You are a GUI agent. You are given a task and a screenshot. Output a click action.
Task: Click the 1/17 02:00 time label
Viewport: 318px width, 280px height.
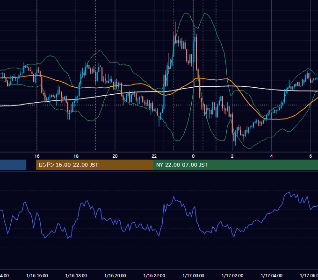coord(232,275)
